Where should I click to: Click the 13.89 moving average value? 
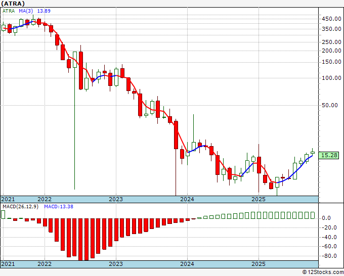coord(44,11)
